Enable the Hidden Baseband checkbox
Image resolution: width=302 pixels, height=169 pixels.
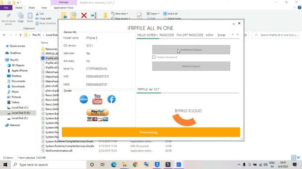154,57
